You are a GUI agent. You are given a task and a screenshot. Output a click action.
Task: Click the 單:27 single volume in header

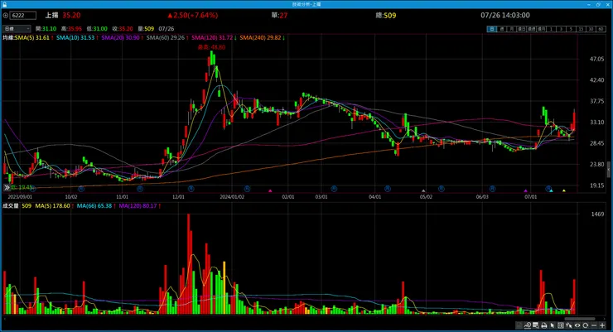pos(279,16)
